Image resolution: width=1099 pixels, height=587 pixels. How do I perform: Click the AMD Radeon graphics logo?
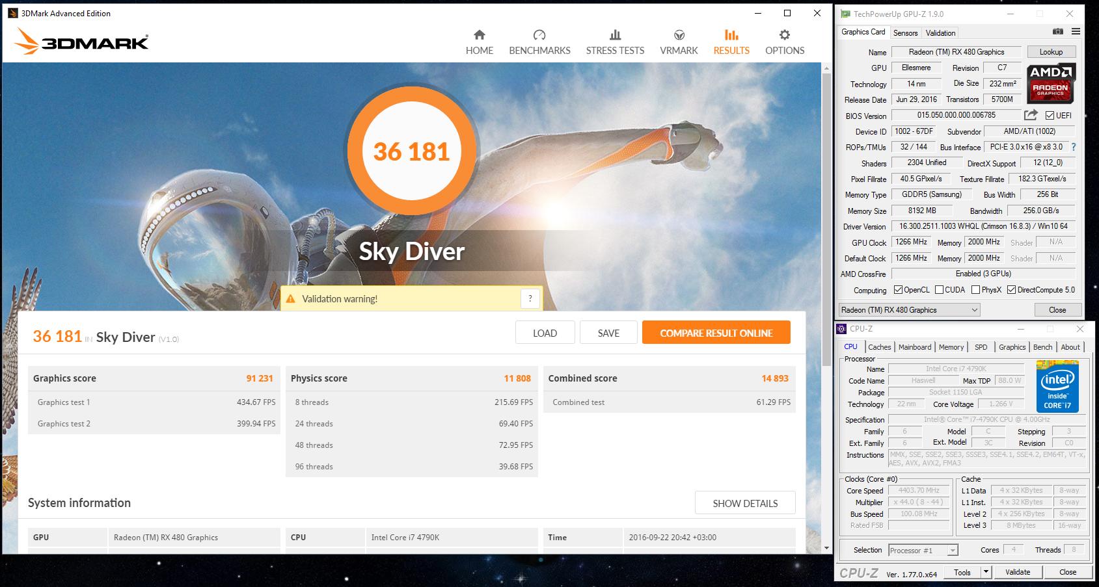tap(1051, 83)
